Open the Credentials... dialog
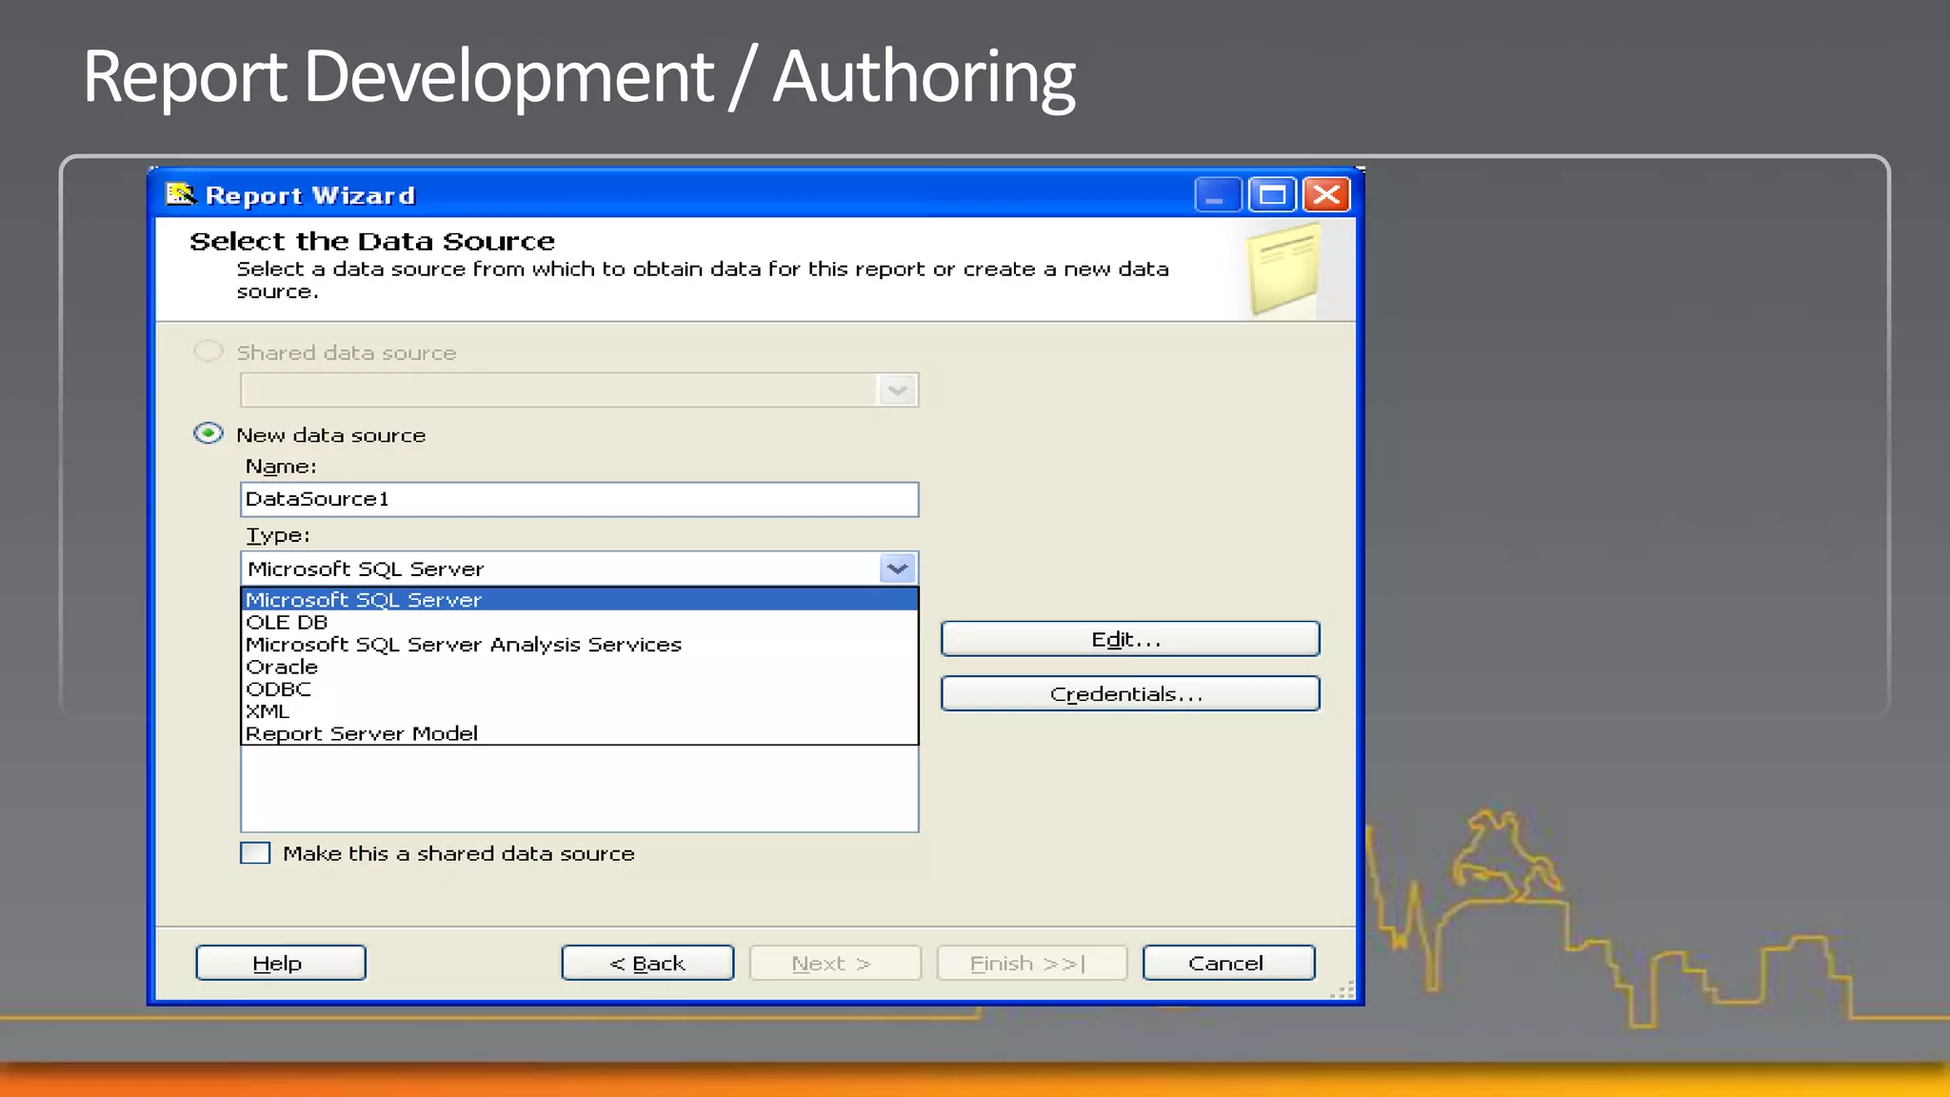 click(1130, 694)
